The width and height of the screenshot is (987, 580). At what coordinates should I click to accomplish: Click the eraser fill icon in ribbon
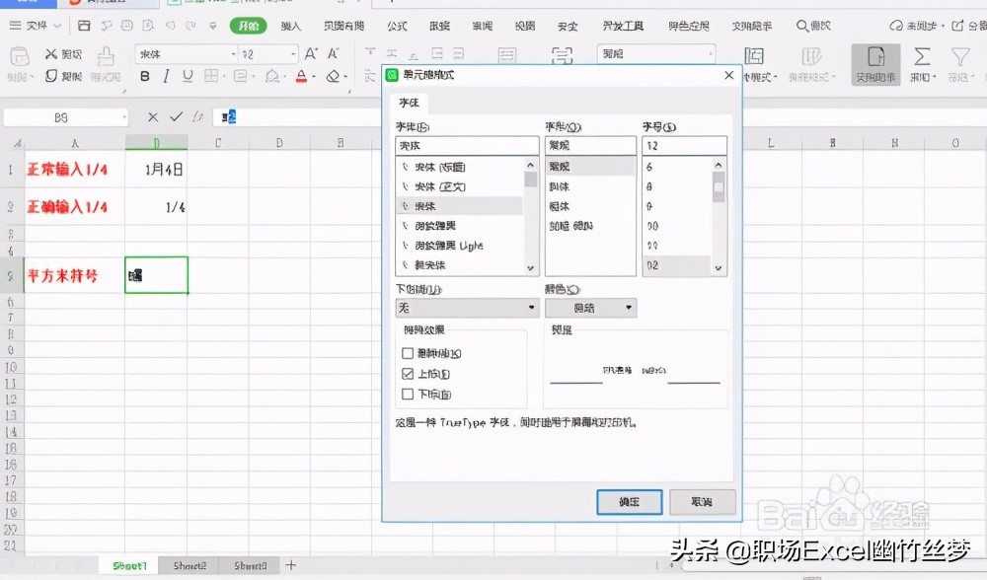pos(334,77)
